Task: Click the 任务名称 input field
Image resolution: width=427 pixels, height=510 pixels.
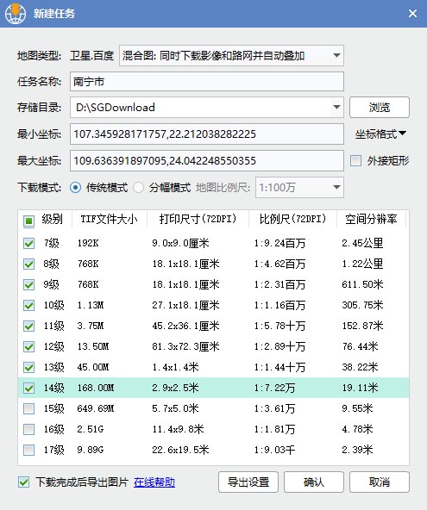Action: click(x=207, y=81)
